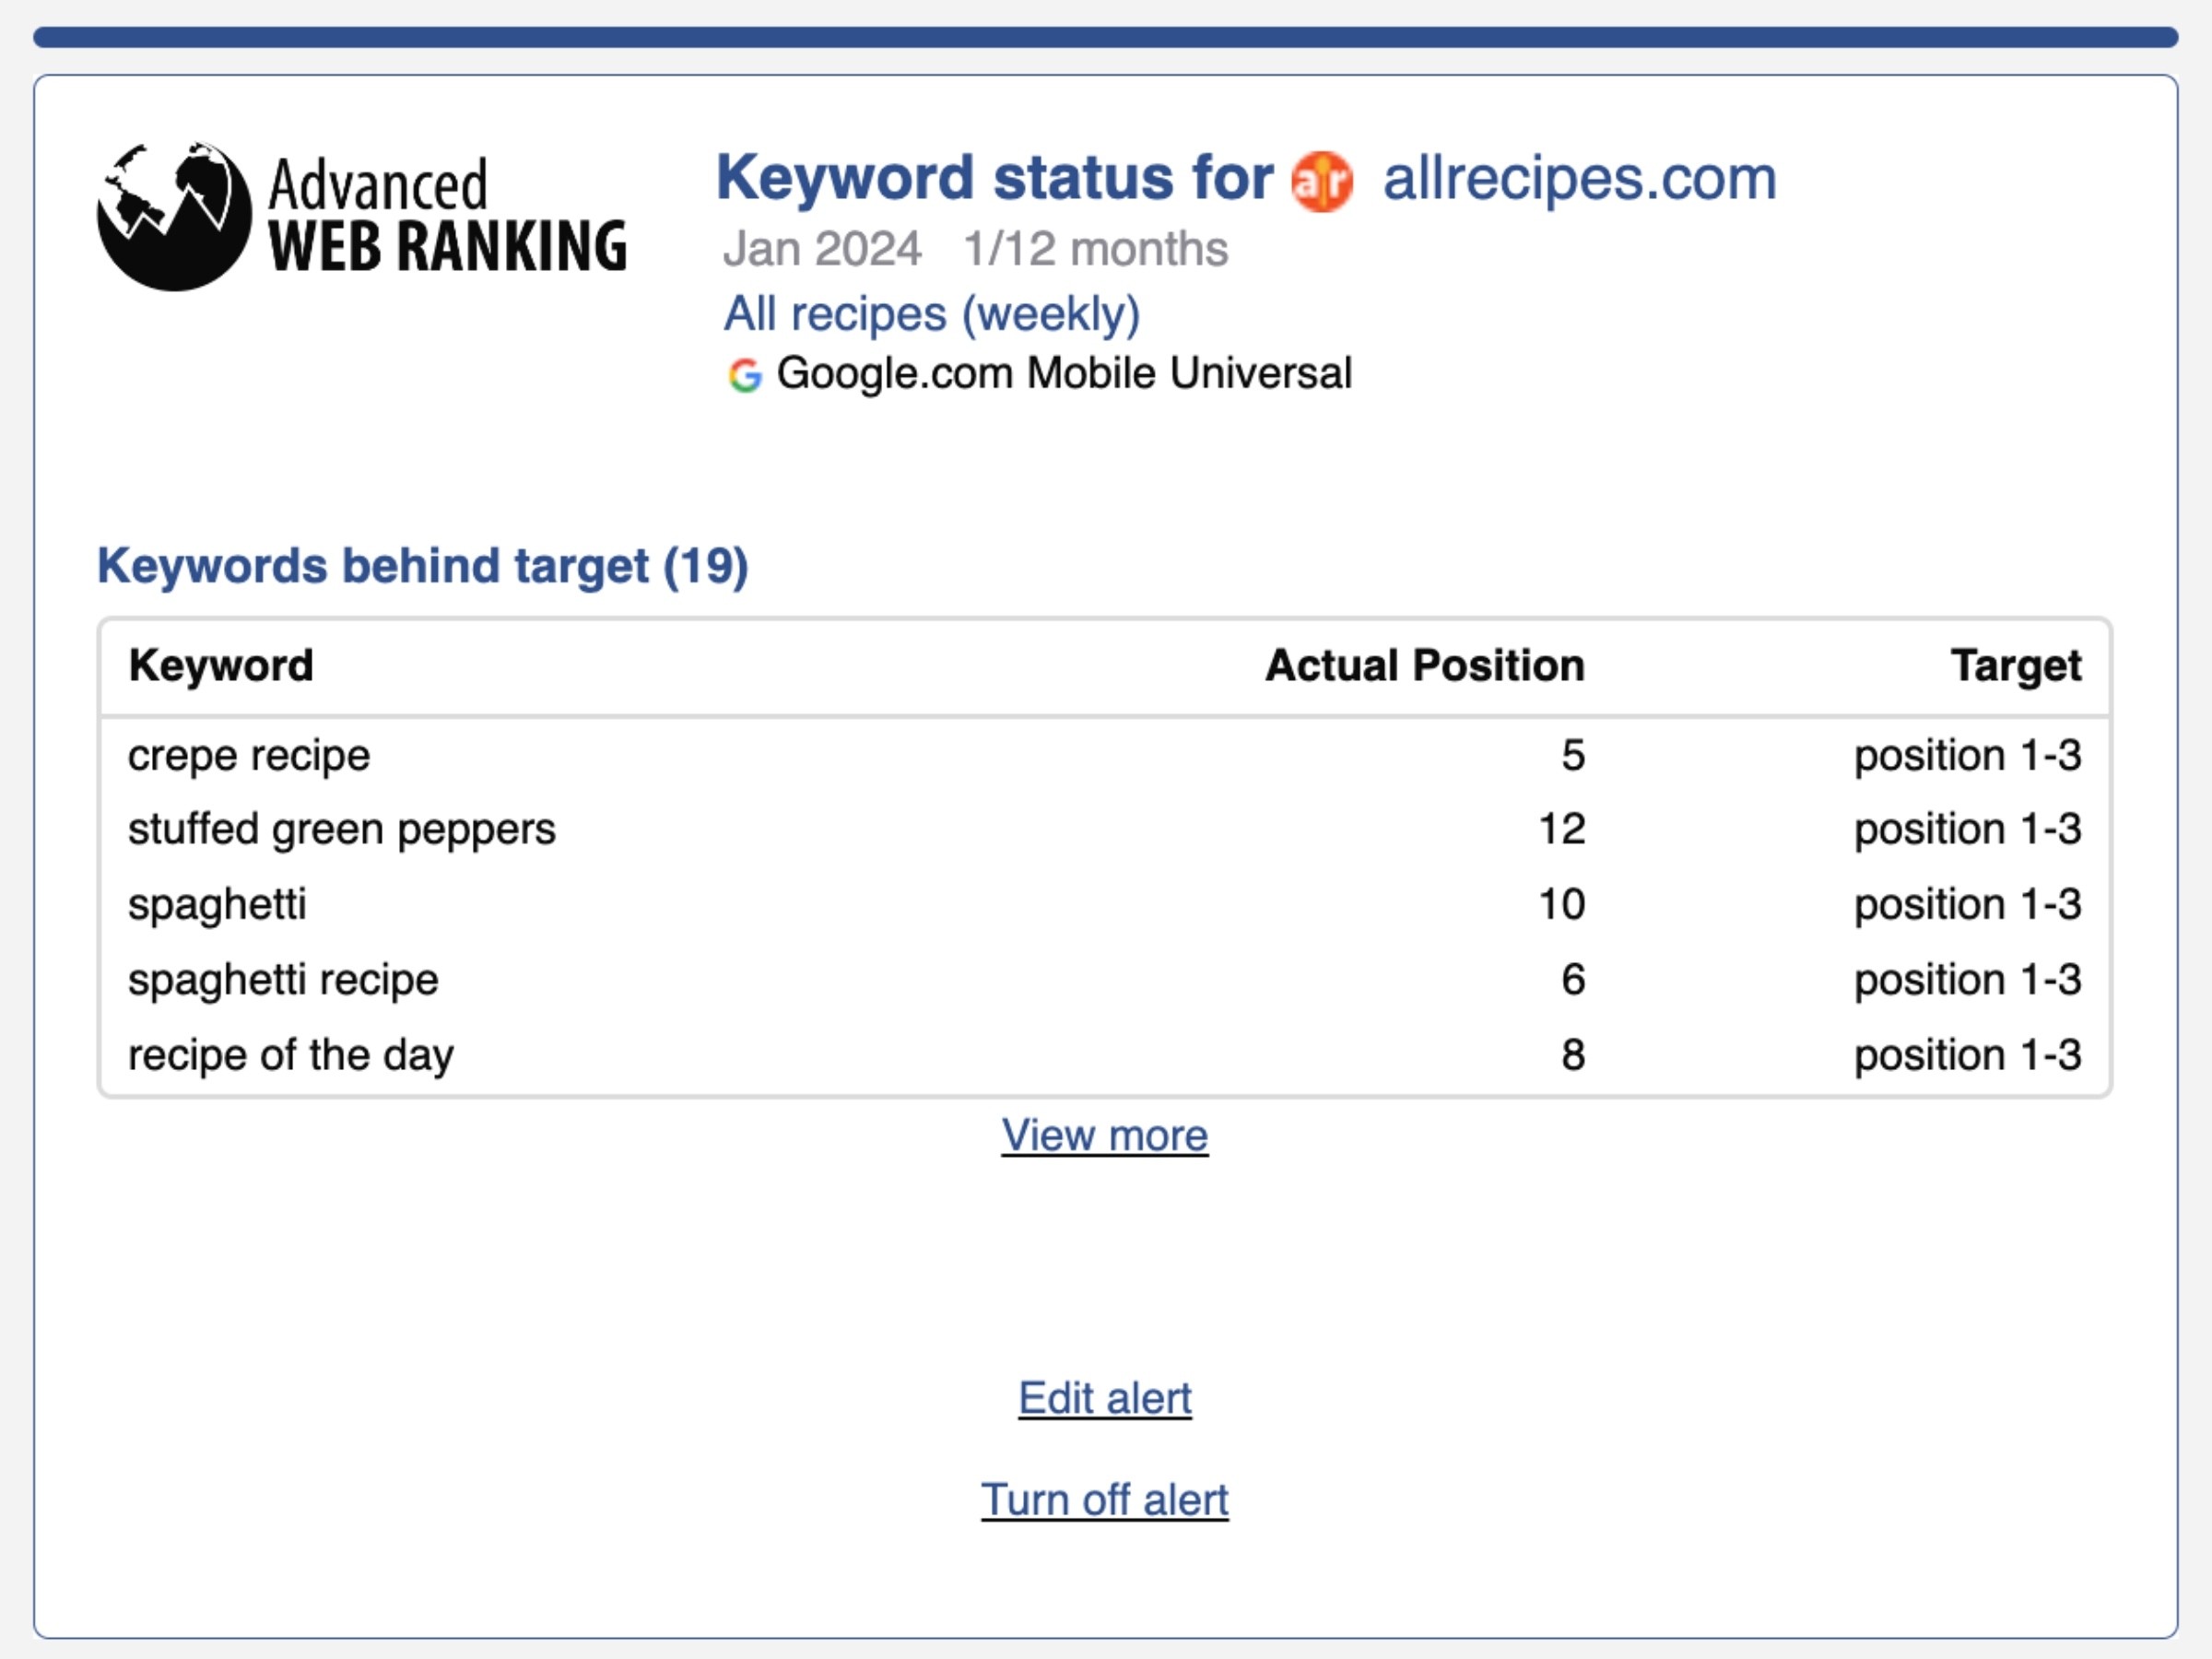Click the allrecipes orange favicon icon
The width and height of the screenshot is (2212, 1659).
(x=1322, y=182)
